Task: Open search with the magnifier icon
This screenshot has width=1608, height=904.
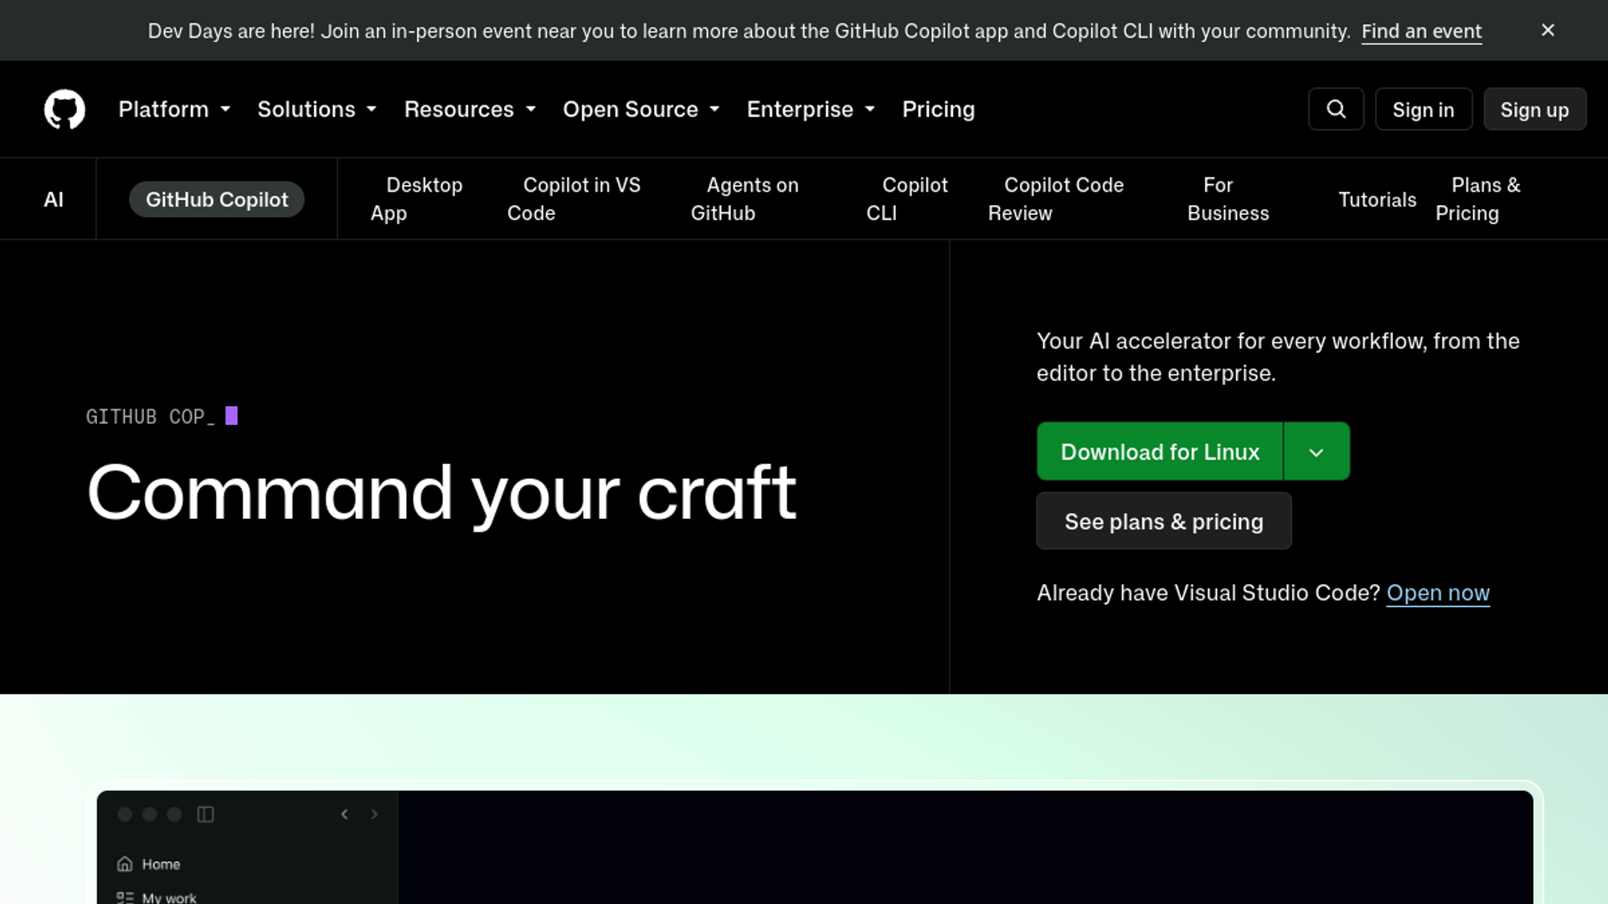Action: [1336, 110]
